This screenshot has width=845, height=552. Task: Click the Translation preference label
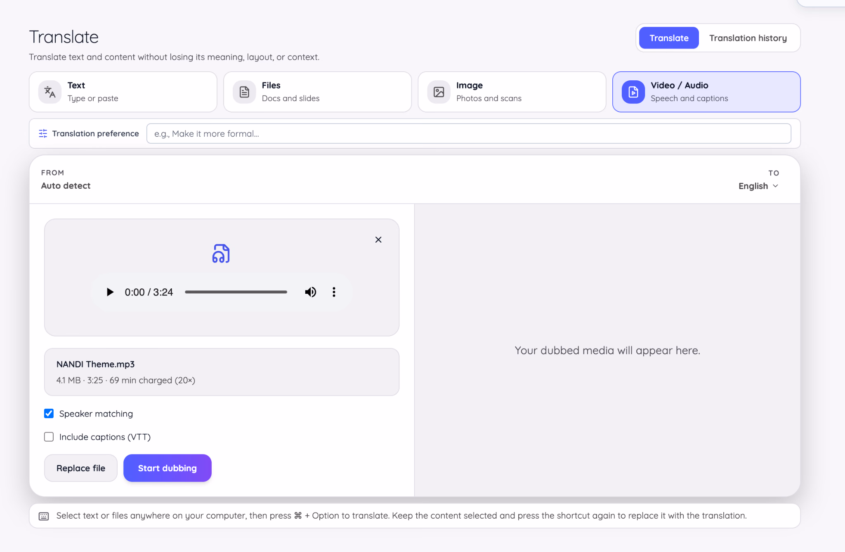[x=95, y=133]
